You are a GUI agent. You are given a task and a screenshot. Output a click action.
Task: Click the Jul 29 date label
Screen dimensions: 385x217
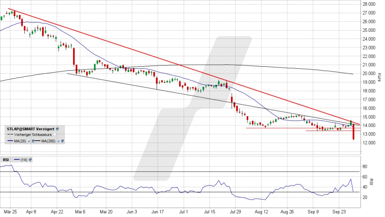(x=235, y=212)
